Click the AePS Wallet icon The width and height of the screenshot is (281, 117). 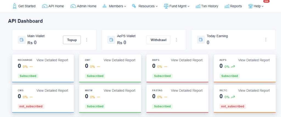(111, 40)
